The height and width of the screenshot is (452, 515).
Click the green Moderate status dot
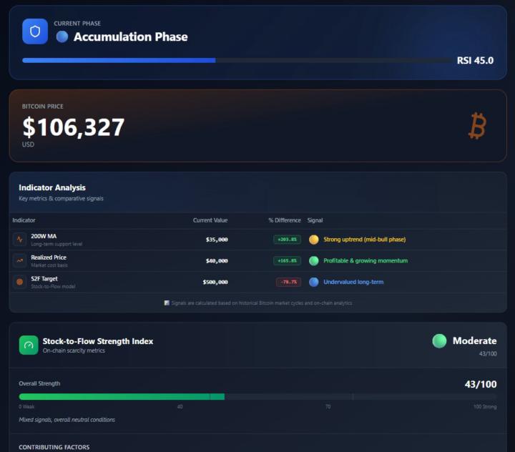coord(439,341)
